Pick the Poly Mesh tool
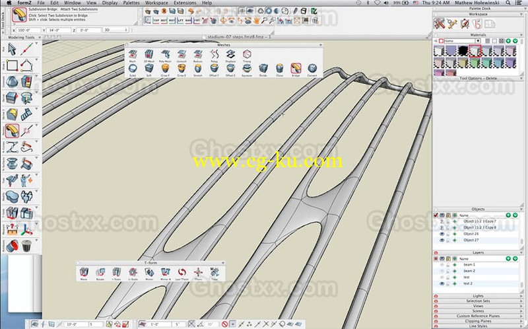This screenshot has height=329, width=528. click(x=166, y=54)
